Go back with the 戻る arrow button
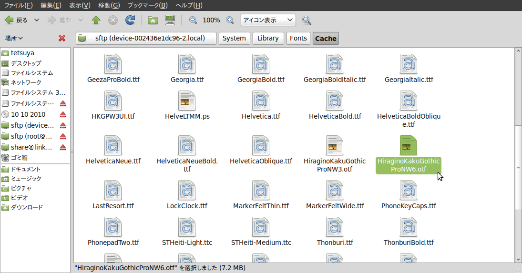 pos(16,20)
